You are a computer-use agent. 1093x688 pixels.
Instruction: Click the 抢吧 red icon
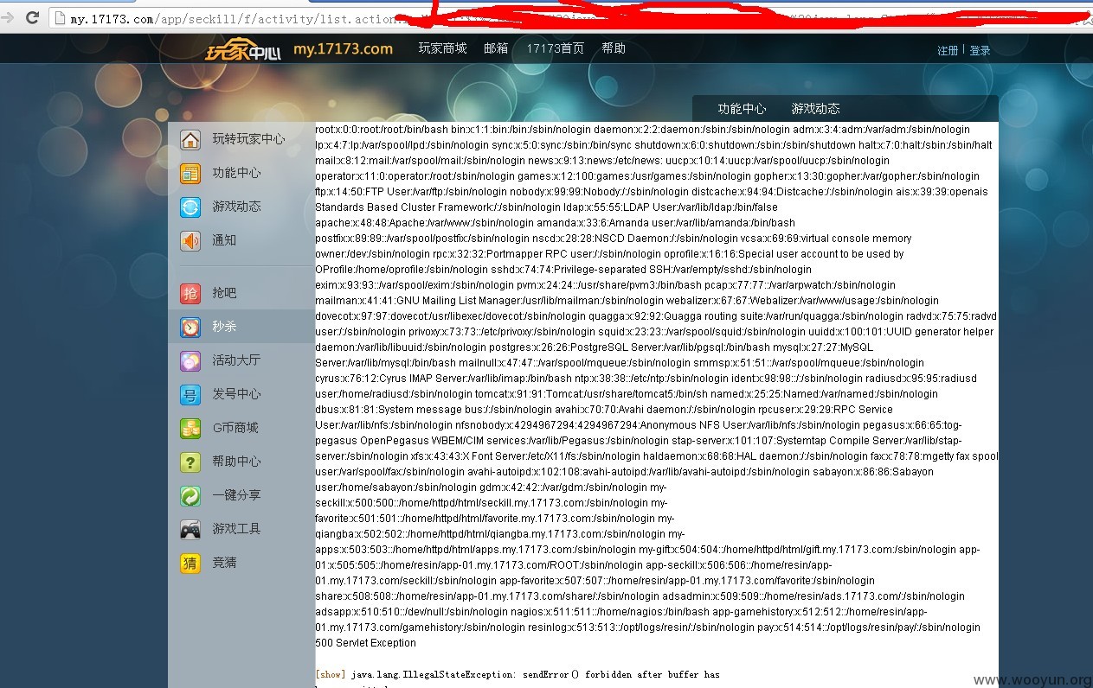190,293
